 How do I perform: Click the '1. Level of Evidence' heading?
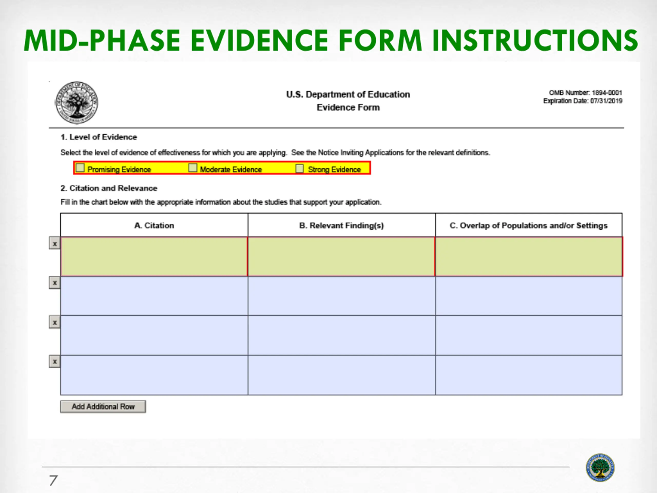coord(99,137)
